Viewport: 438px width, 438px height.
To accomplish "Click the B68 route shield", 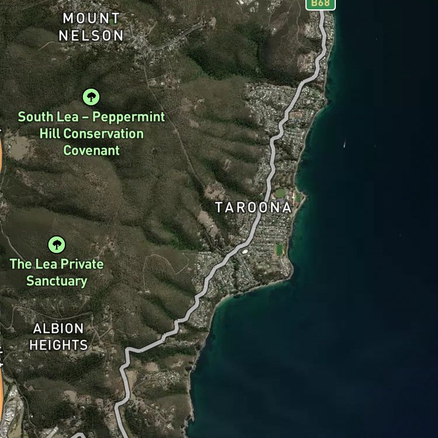I will [321, 4].
